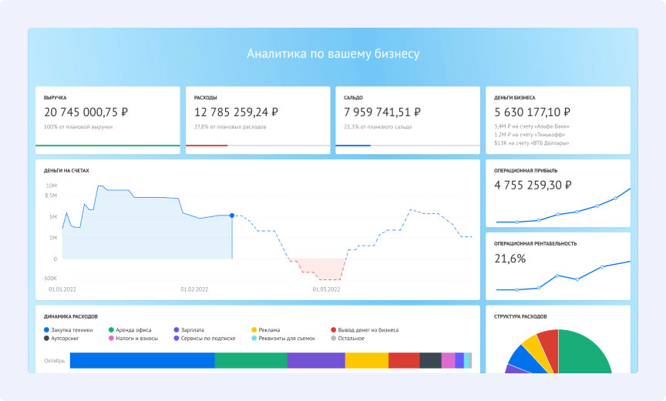Click the yellow segment of the Октябрь bar
The width and height of the screenshot is (666, 401).
point(367,360)
